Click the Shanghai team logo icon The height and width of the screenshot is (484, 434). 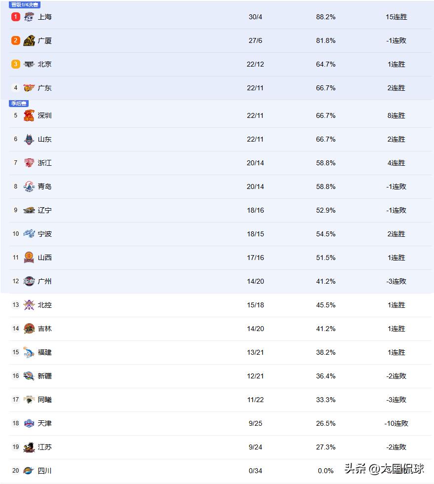point(29,17)
